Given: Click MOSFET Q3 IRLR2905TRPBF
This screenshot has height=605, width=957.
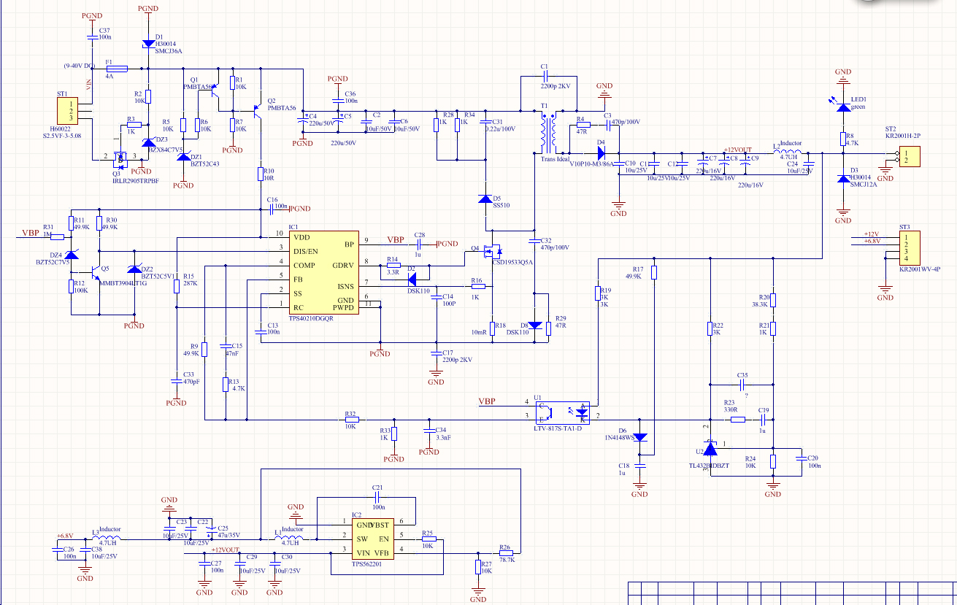Looking at the screenshot, I should 120,158.
